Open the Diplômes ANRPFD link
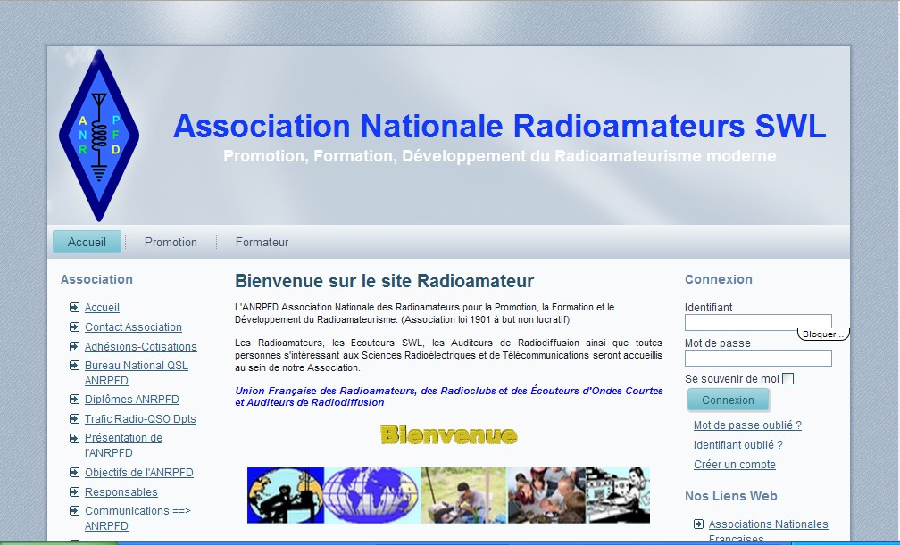The image size is (900, 545). [132, 400]
